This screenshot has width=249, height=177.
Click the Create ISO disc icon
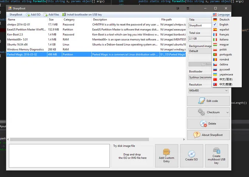[192, 154]
